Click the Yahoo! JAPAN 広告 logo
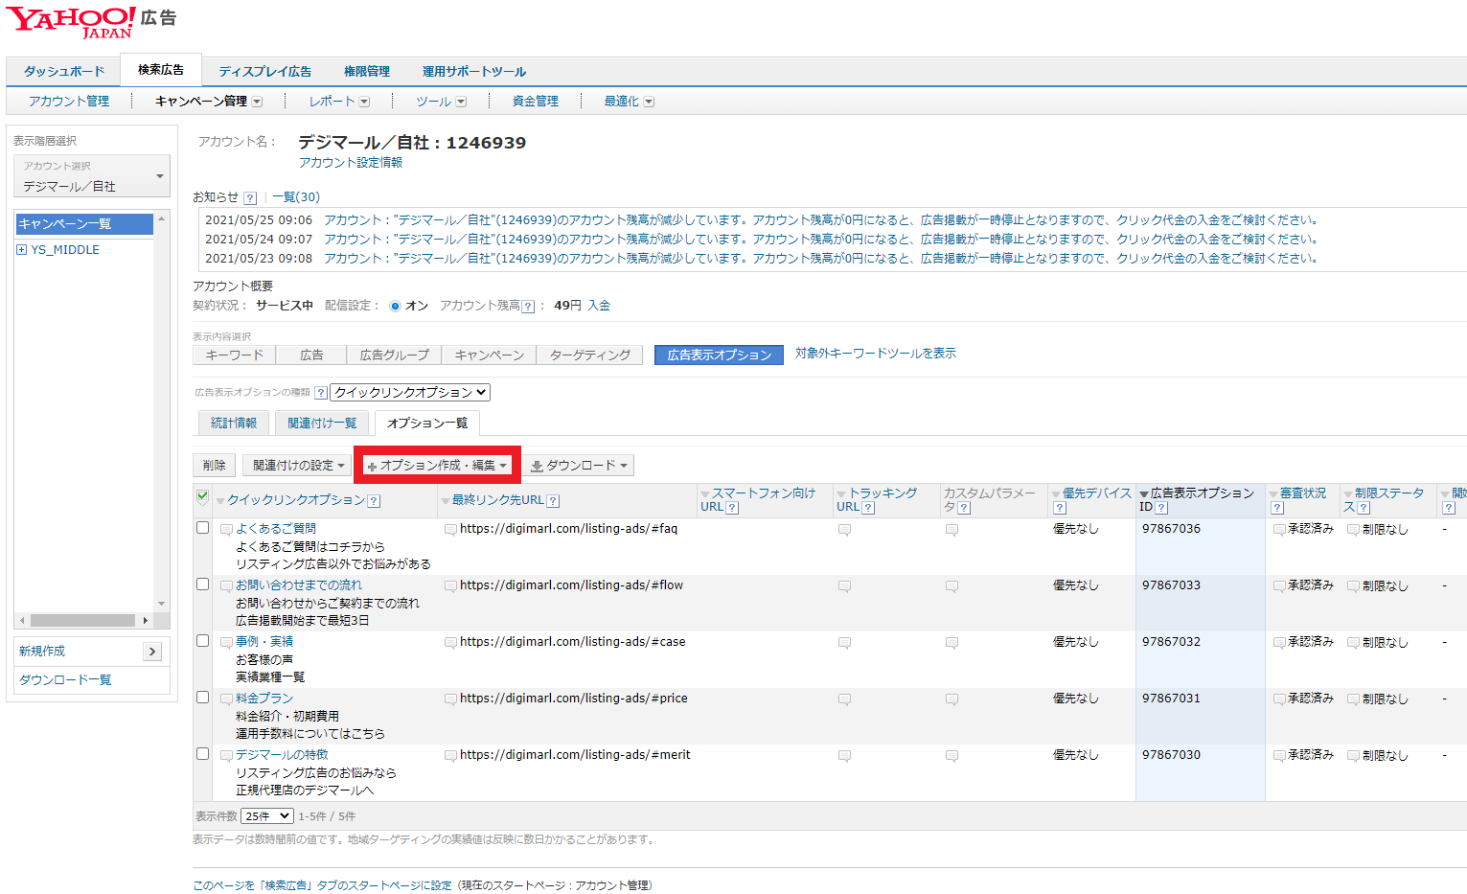The height and width of the screenshot is (894, 1467). pos(91,21)
